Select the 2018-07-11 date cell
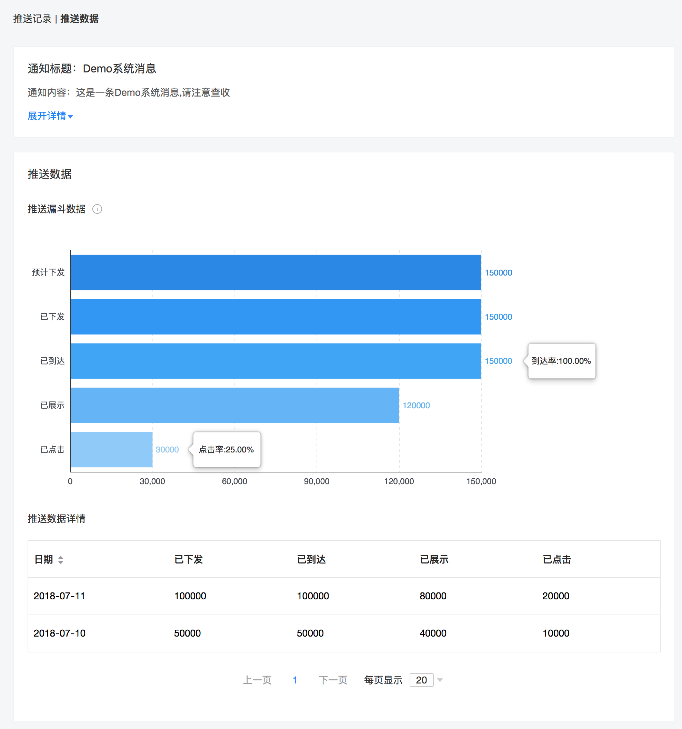Screen dimensions: 682x729 point(59,596)
